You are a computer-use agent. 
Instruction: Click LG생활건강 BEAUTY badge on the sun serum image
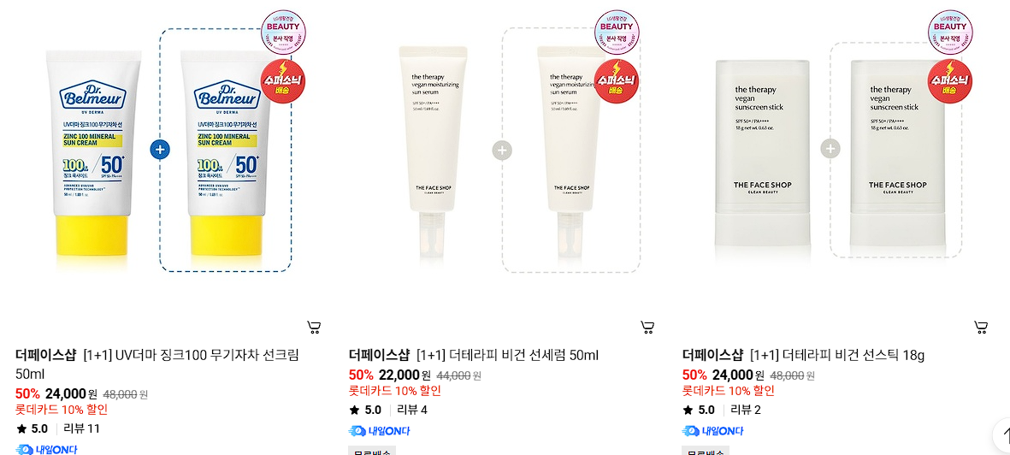[617, 32]
